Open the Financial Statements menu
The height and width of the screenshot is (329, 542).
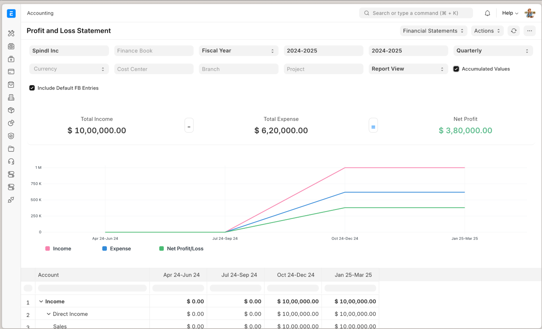tap(433, 31)
